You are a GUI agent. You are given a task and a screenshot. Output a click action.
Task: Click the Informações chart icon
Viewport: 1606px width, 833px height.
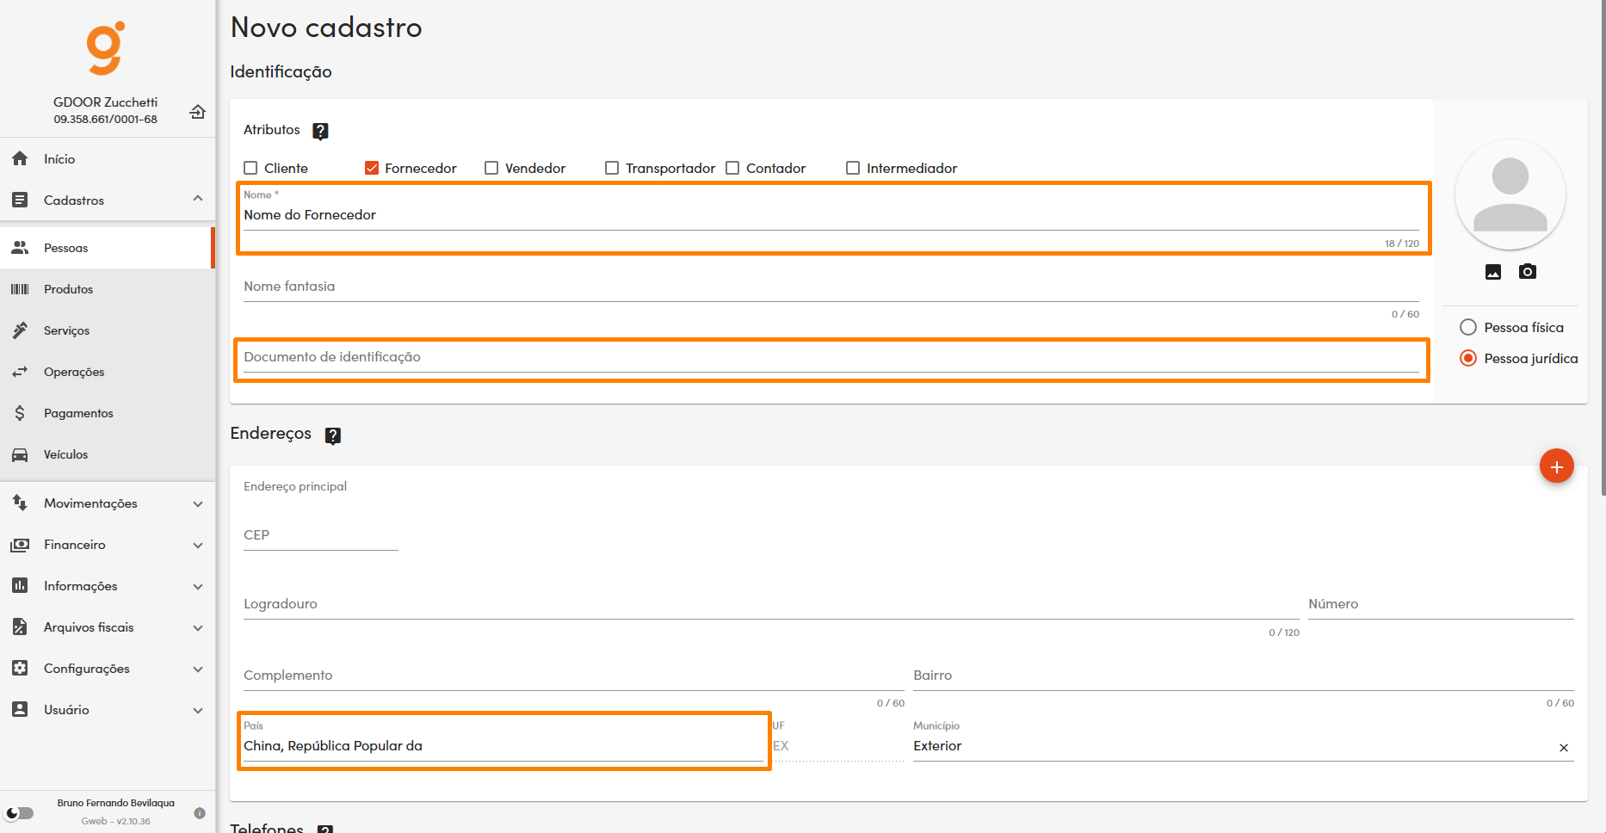click(x=20, y=585)
